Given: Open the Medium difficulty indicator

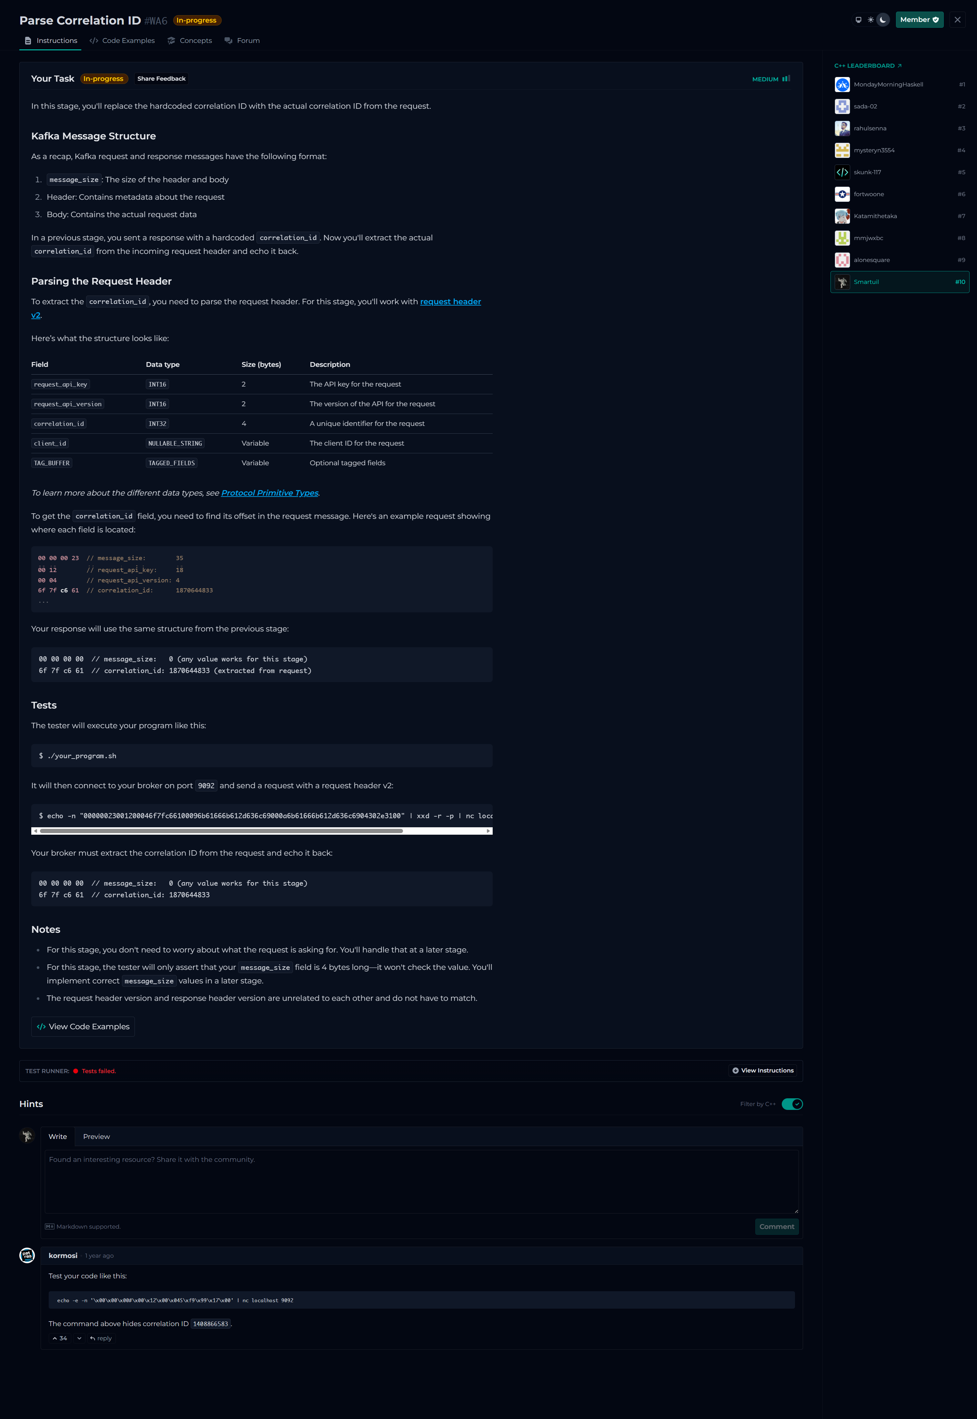Looking at the screenshot, I should coord(771,79).
